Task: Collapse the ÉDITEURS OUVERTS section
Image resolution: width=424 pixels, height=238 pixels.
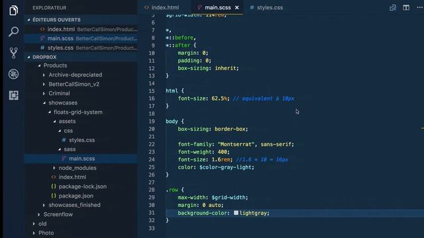Action: (28, 20)
